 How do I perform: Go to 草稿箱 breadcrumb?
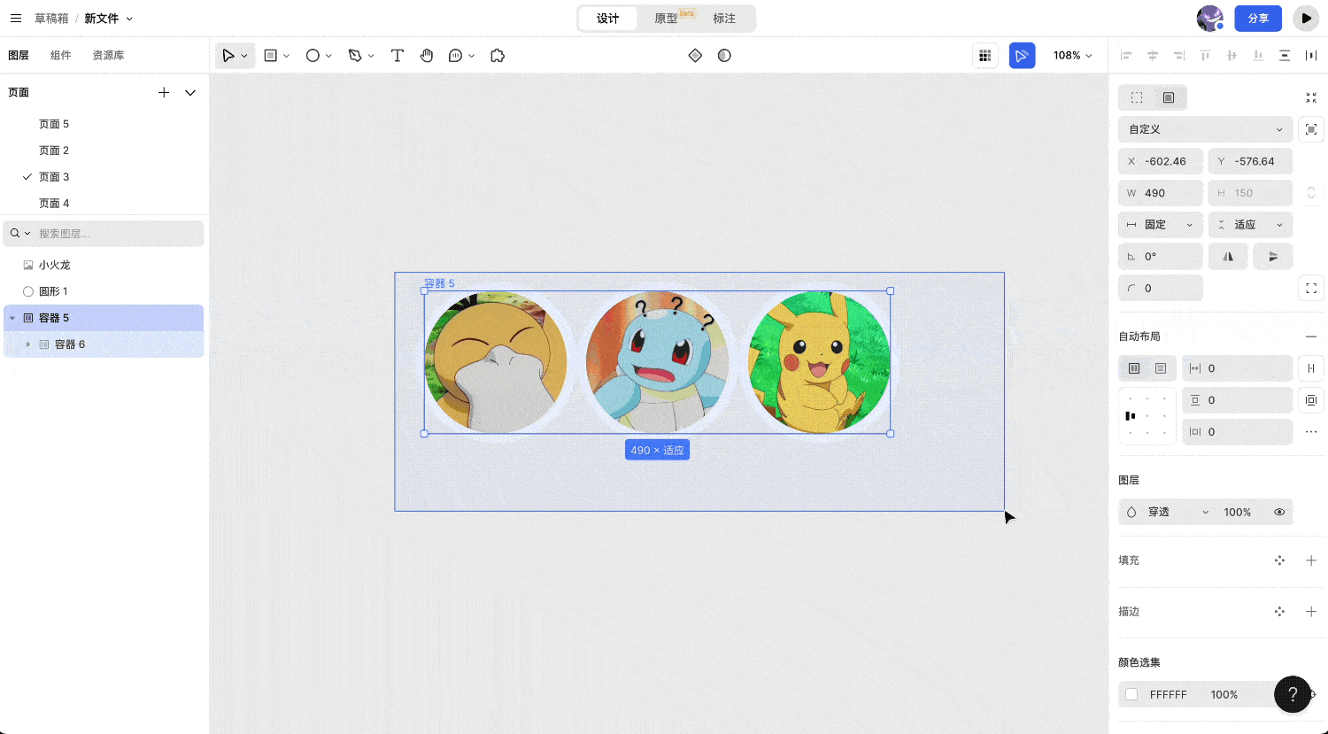51,19
